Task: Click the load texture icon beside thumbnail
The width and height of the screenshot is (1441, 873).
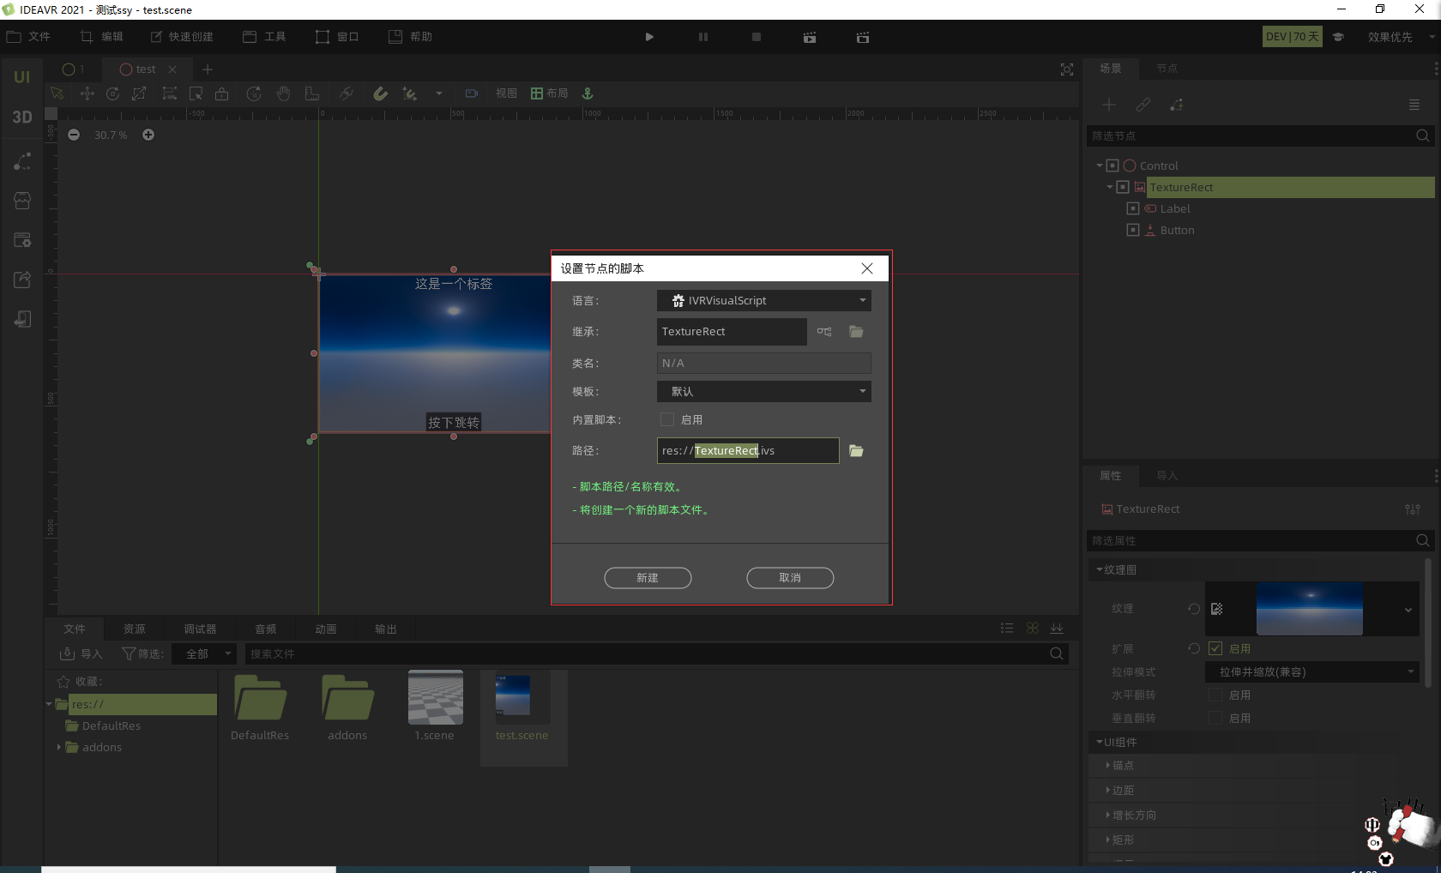Action: [x=1217, y=609]
